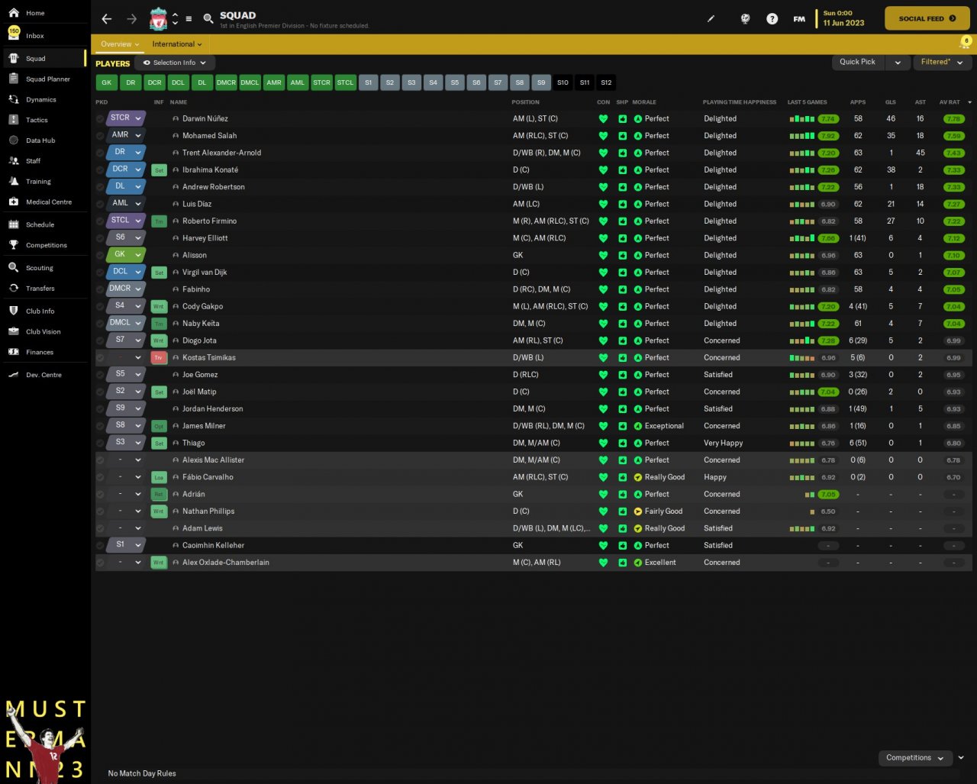The image size is (977, 784).
Task: Open the Medical Centre icon
Action: coord(14,202)
